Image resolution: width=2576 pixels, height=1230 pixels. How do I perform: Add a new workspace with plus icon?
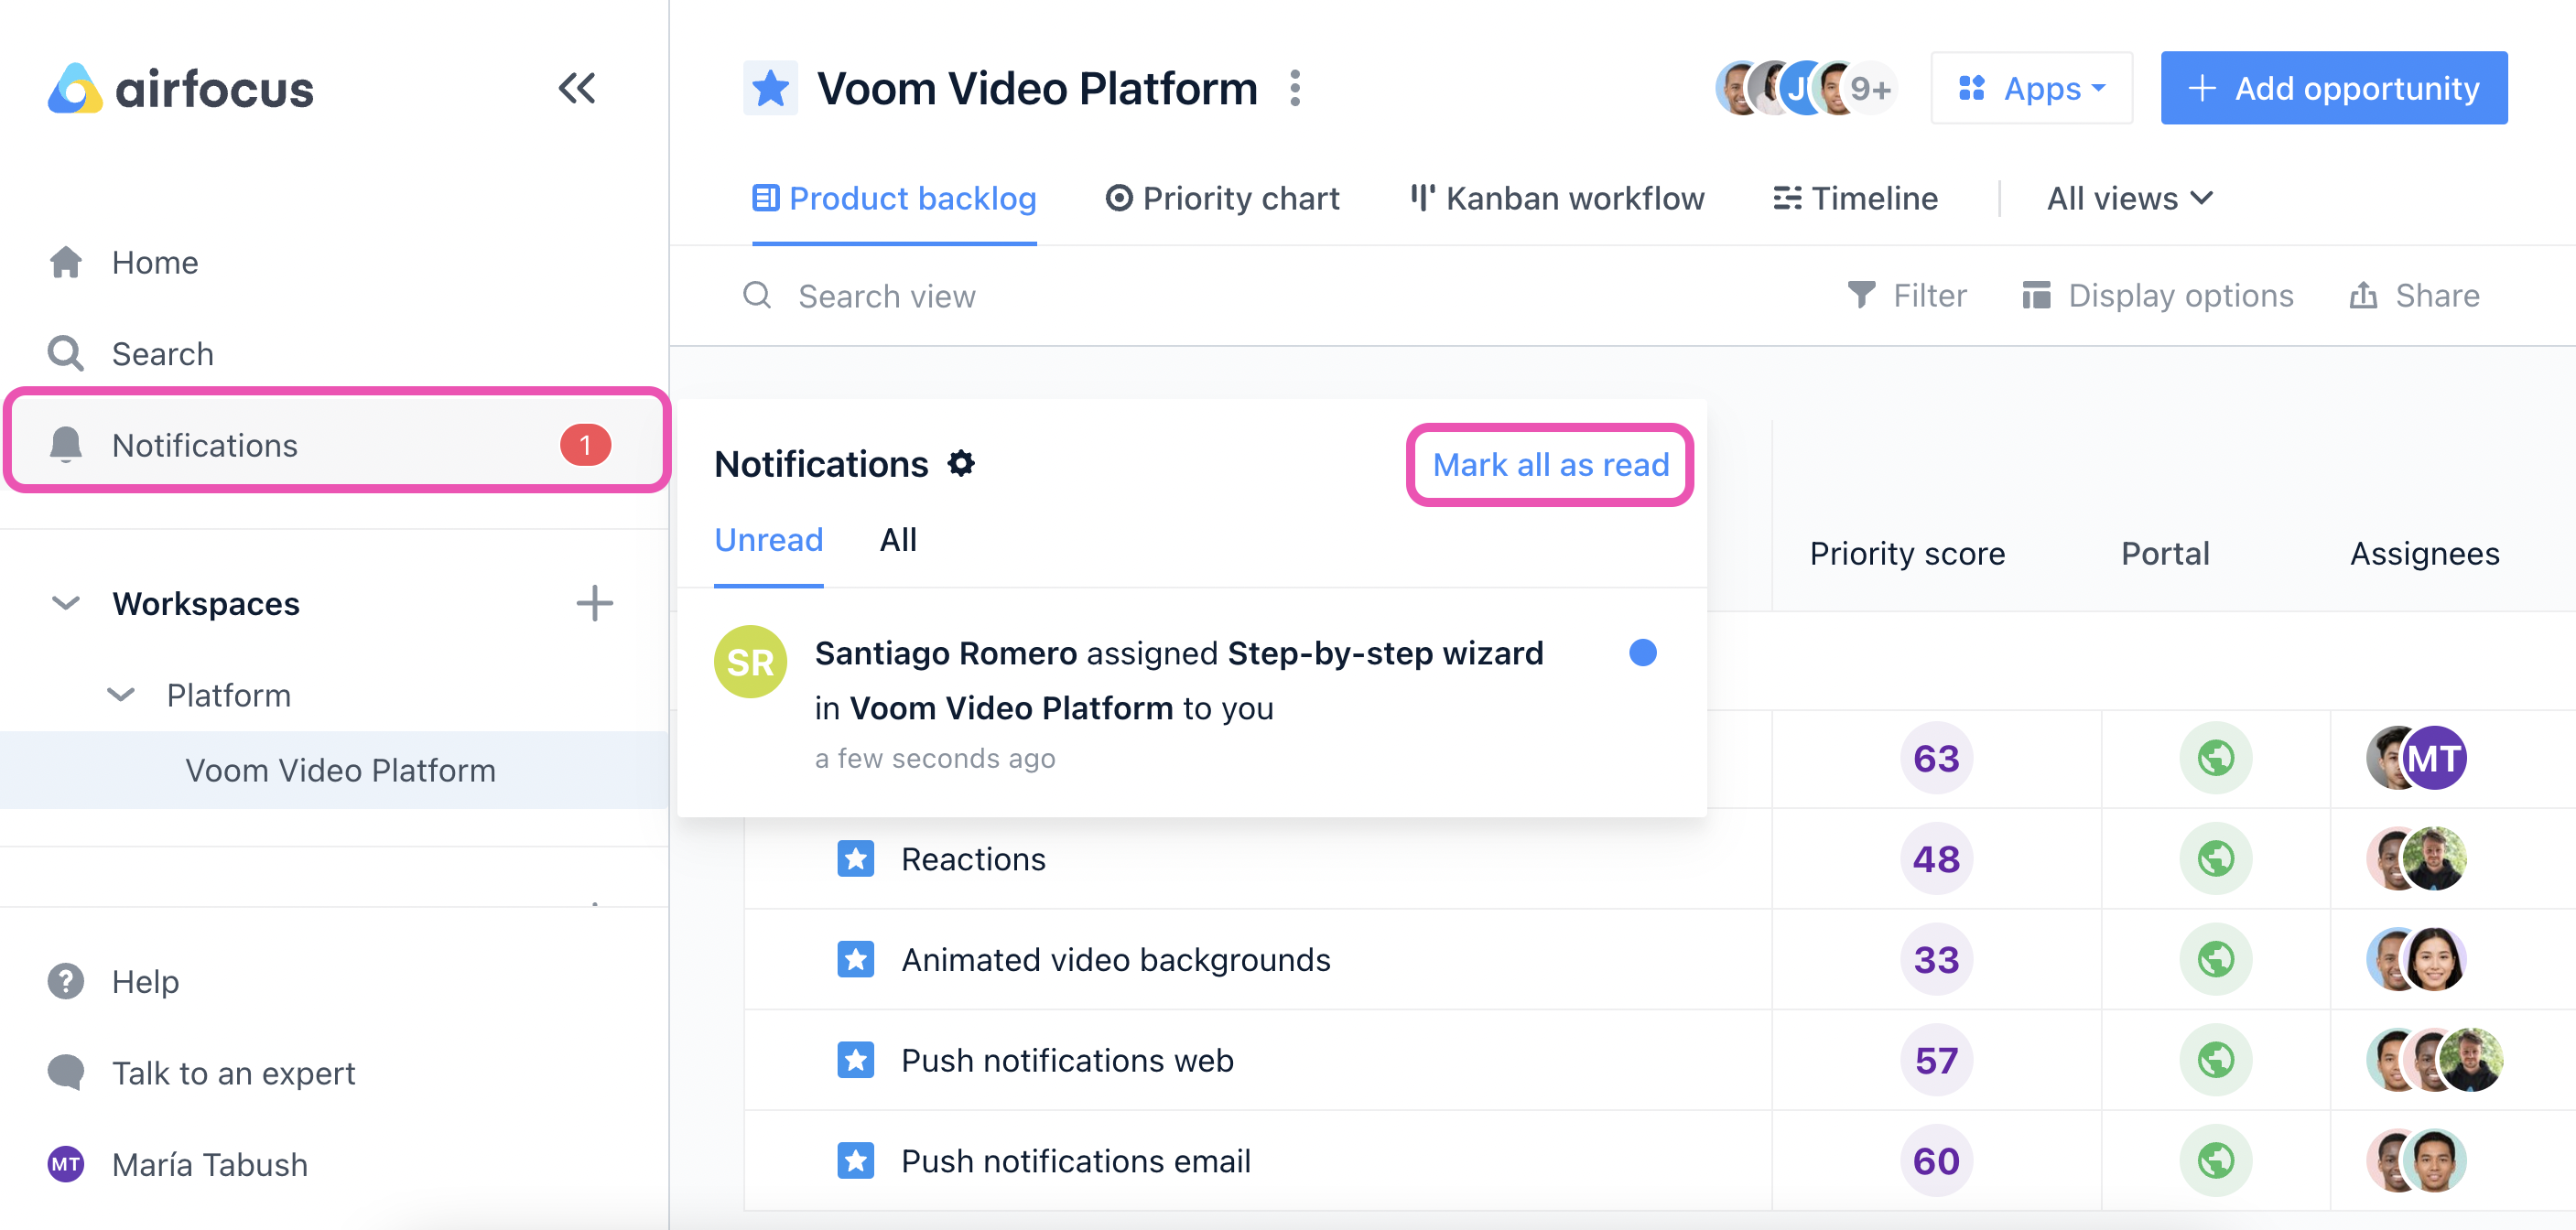pyautogui.click(x=594, y=603)
